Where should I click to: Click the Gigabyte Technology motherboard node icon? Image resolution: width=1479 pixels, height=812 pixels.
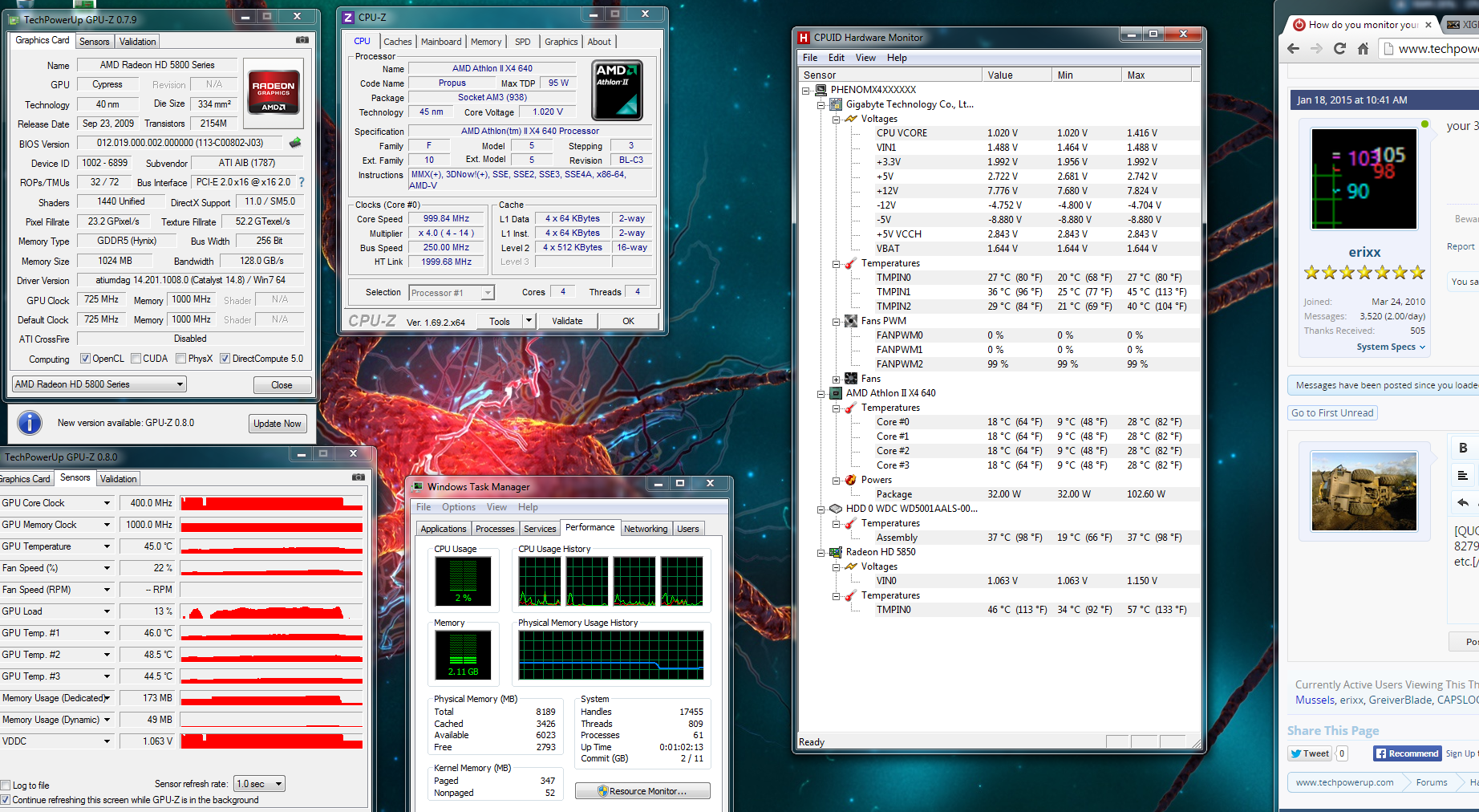(836, 104)
